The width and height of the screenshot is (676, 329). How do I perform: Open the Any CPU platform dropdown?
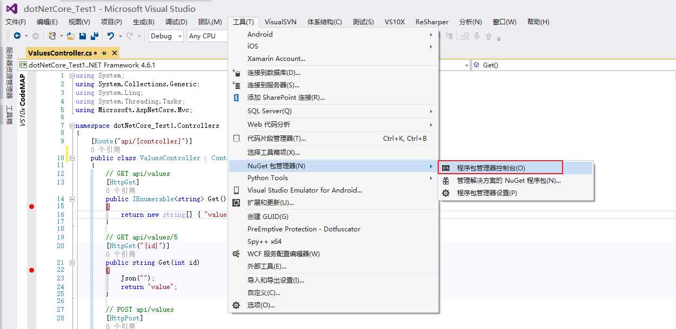pyautogui.click(x=207, y=36)
